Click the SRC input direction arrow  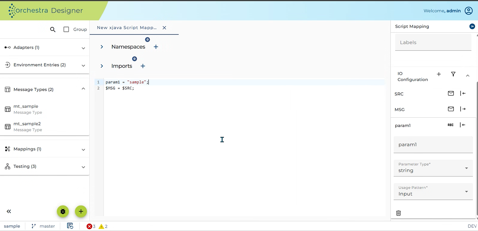tap(463, 93)
